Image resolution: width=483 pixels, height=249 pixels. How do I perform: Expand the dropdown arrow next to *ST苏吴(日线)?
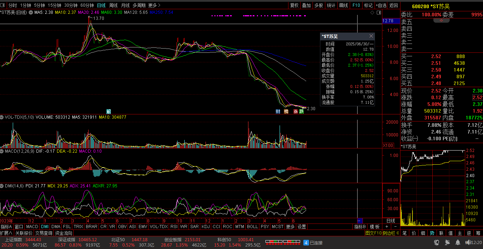coord(30,12)
